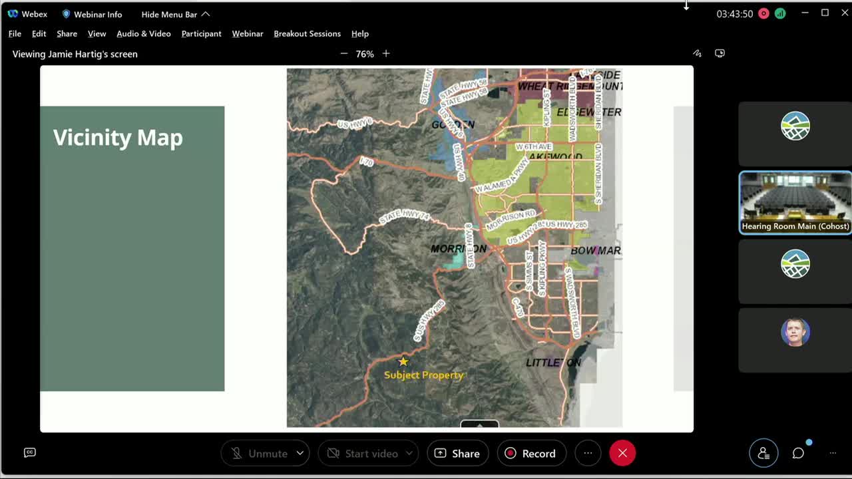The height and width of the screenshot is (479, 852).
Task: Toggle Unmute microphone
Action: pyautogui.click(x=260, y=453)
